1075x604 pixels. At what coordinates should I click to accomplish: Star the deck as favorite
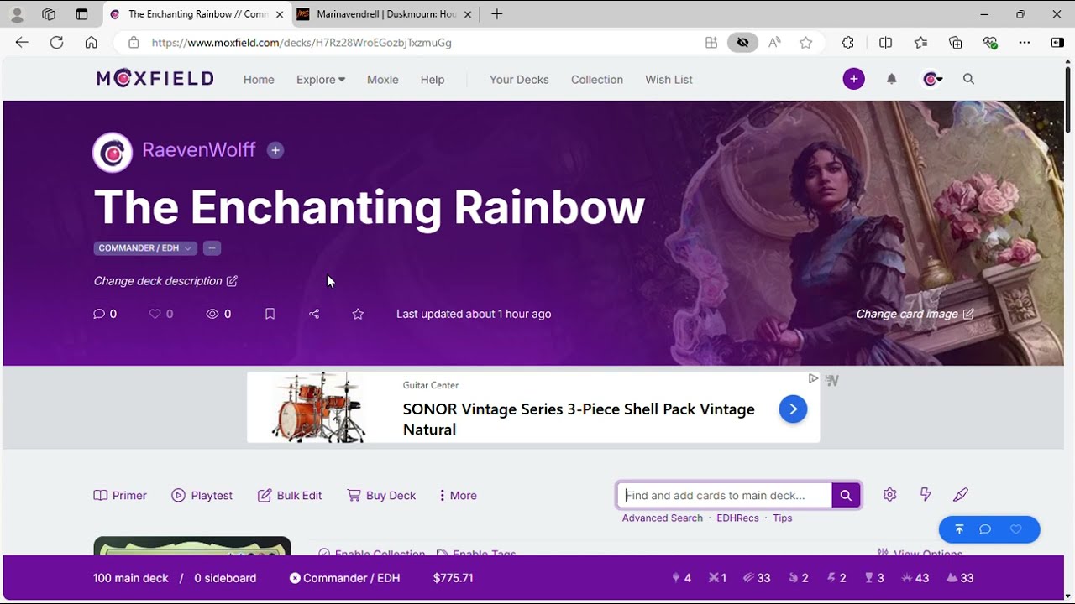click(x=358, y=314)
